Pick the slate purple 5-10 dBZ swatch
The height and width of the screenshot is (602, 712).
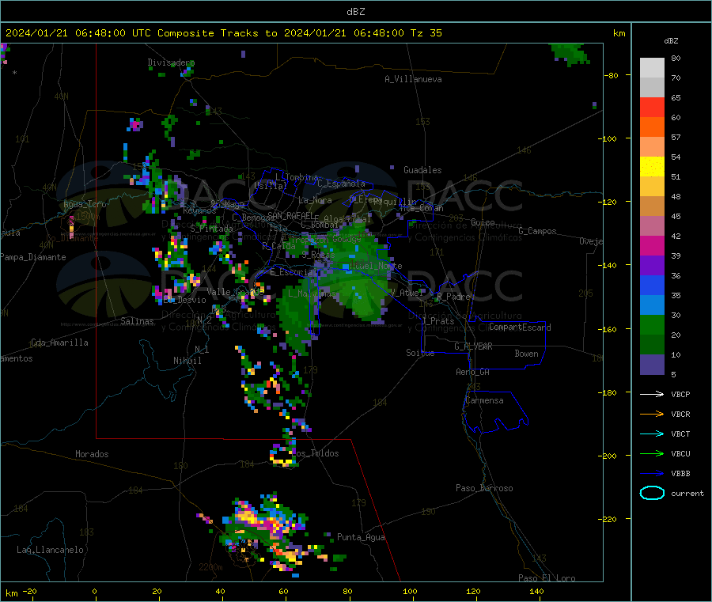tap(652, 365)
